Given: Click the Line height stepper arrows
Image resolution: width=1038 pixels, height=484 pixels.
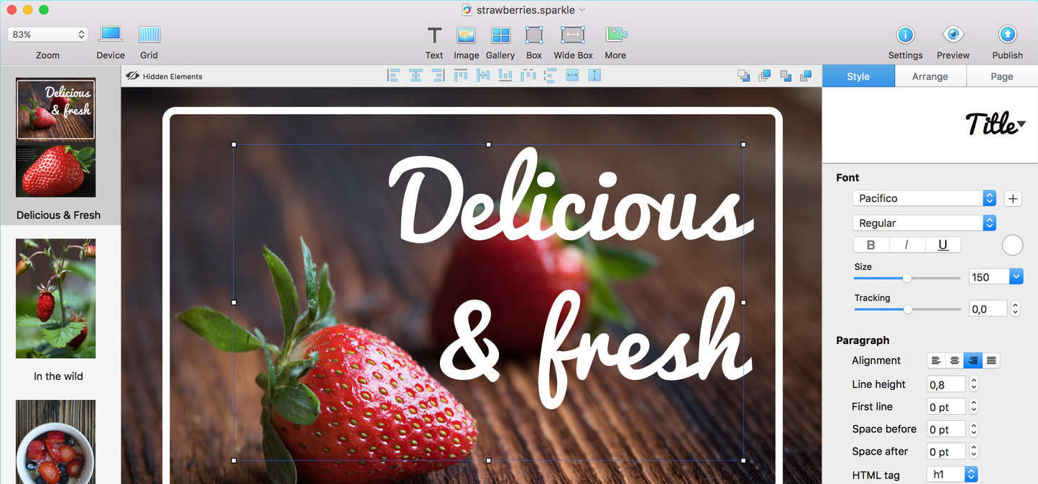Looking at the screenshot, I should [973, 384].
